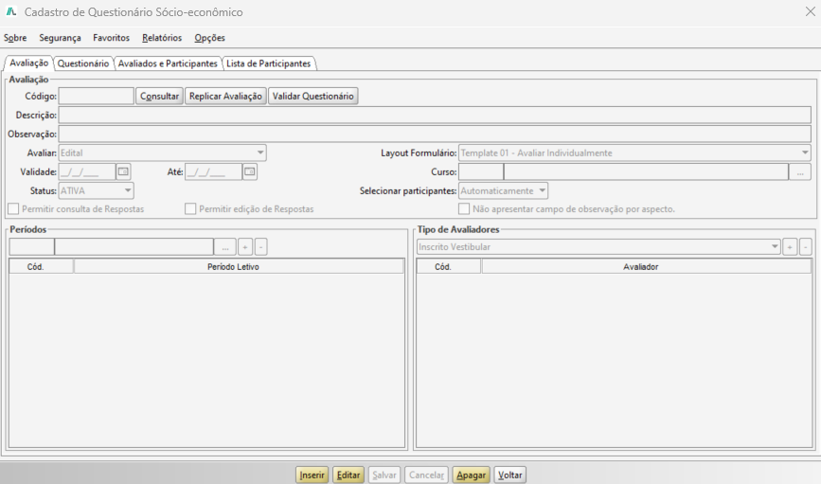821x484 pixels.
Task: Focus the Curso description field
Action: (646, 171)
